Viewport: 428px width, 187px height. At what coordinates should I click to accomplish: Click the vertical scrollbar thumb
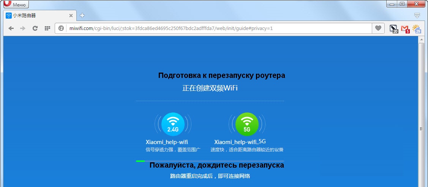tap(421, 128)
